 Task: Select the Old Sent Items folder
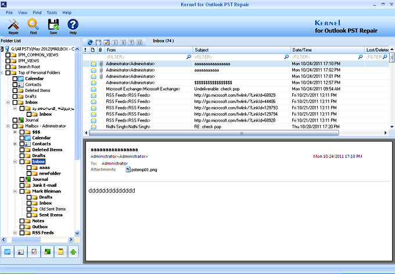[52, 209]
